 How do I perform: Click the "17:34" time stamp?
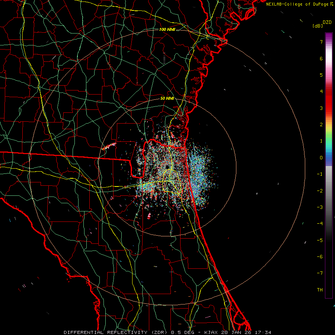coord(263,332)
